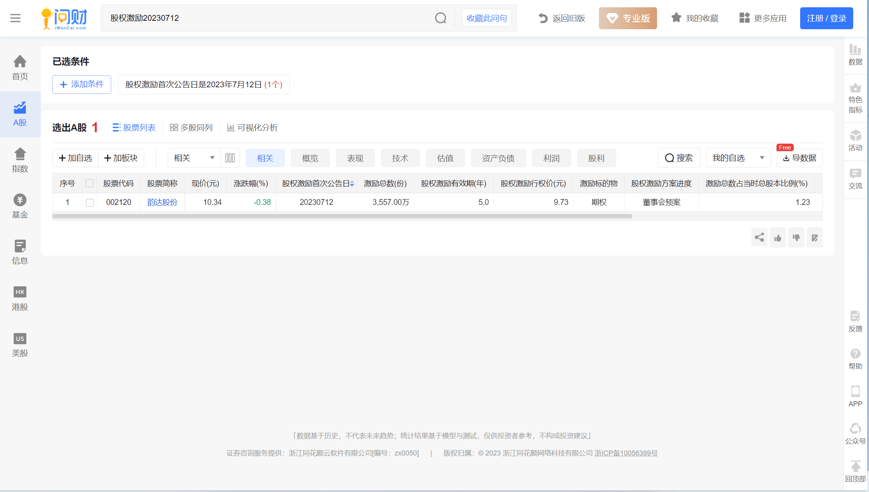Image resolution: width=869 pixels, height=492 pixels.
Task: Click the selected condition chip 股权激励首次公告日
Action: coord(204,85)
